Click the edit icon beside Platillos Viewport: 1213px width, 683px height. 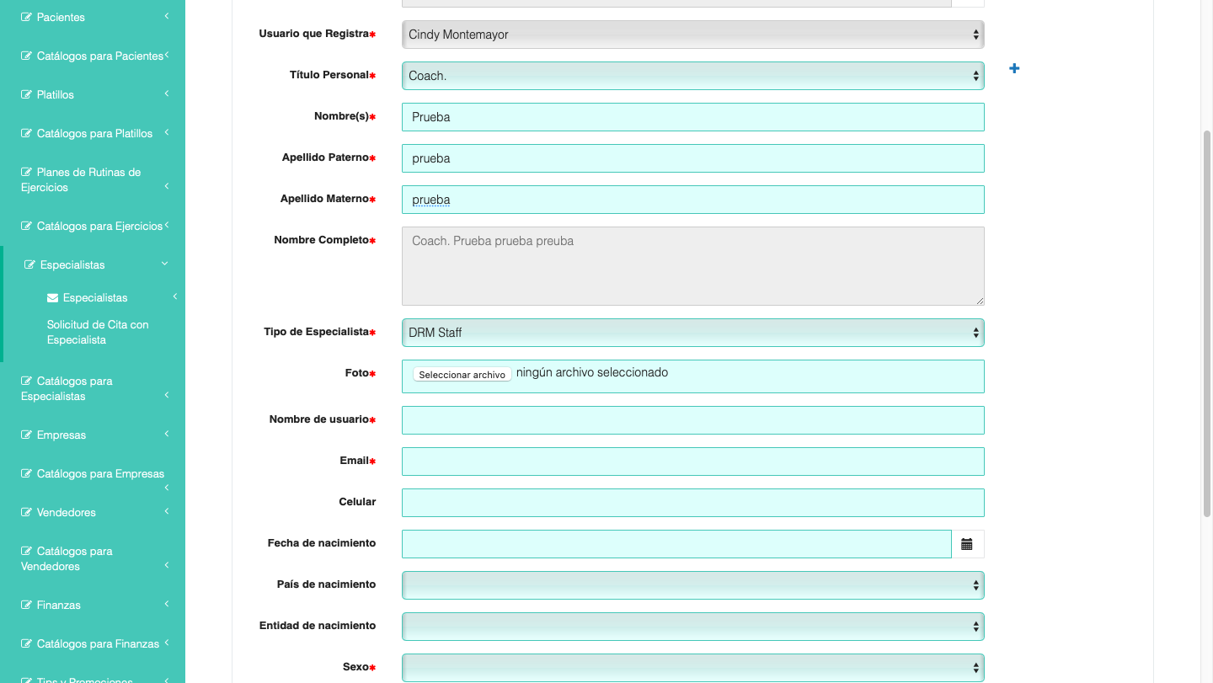[x=27, y=95]
